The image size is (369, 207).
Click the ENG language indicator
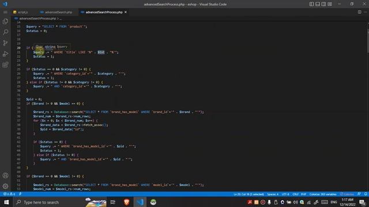pyautogui.click(x=334, y=202)
